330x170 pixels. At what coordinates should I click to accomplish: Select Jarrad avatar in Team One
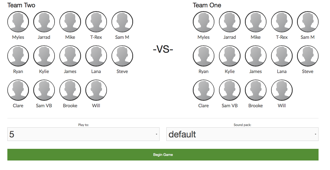pos(230,22)
